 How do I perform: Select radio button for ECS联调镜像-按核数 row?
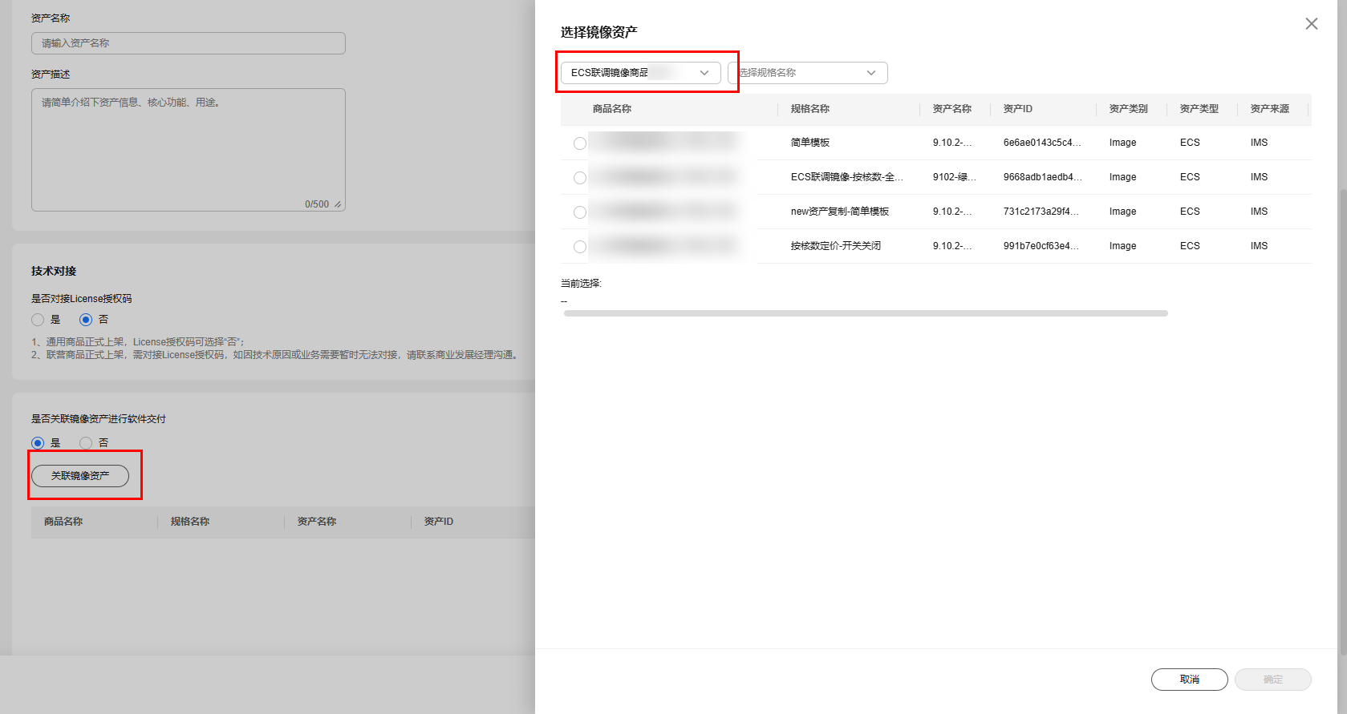[x=580, y=178]
